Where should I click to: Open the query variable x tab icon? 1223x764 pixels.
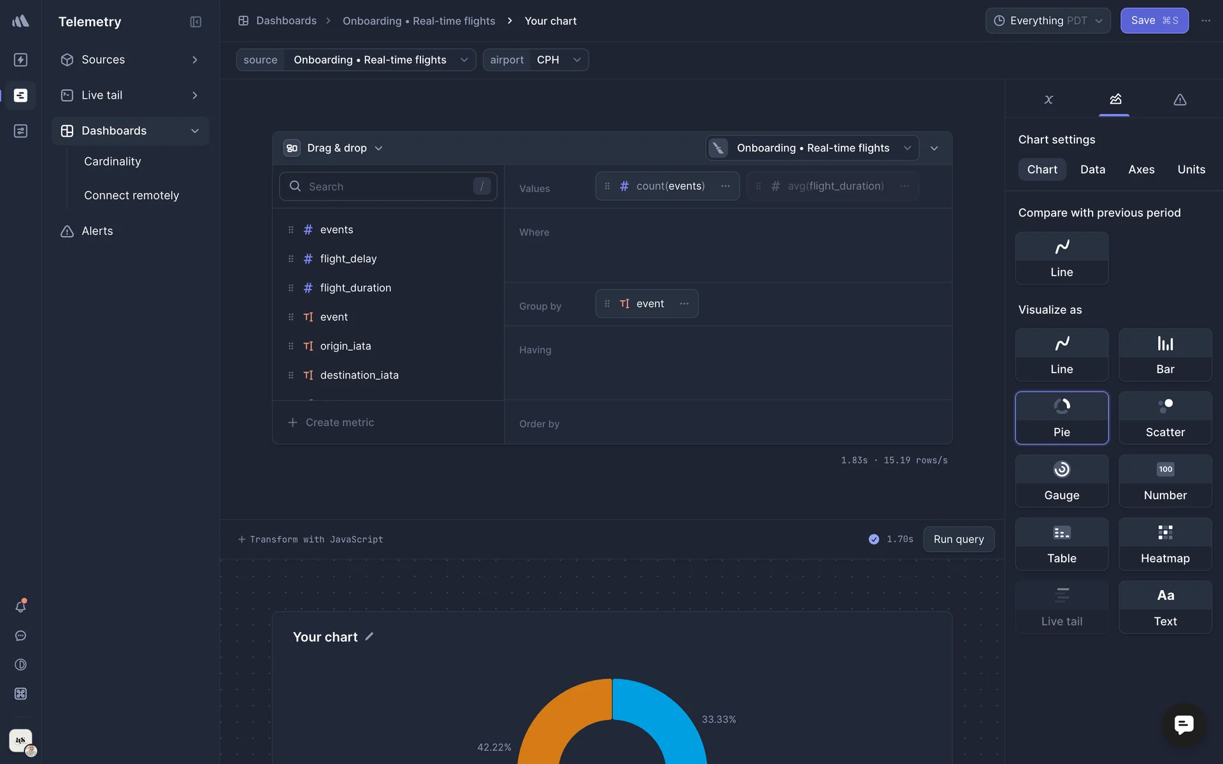1048,99
